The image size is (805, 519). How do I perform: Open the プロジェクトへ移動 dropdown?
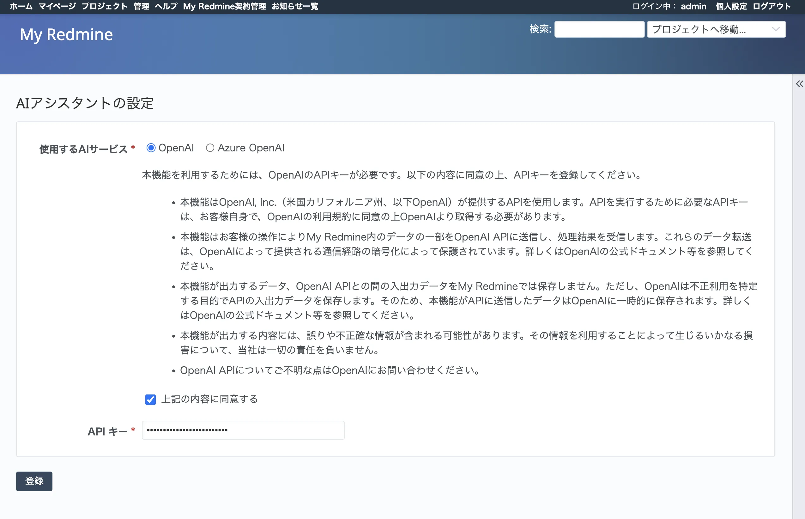coord(716,29)
